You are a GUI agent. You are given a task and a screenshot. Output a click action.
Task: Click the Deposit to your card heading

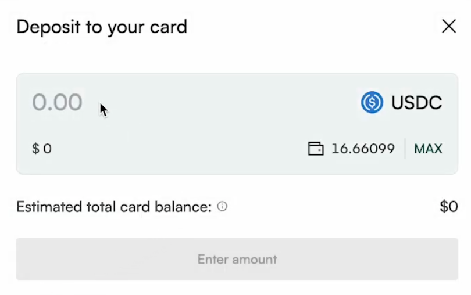click(102, 27)
